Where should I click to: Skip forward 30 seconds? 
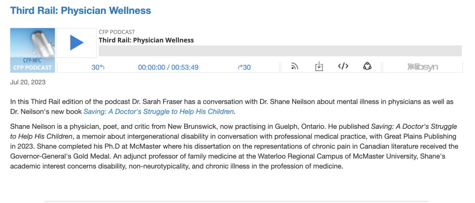244,67
